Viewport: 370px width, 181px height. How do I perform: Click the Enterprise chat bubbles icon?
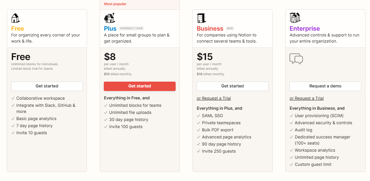296,59
